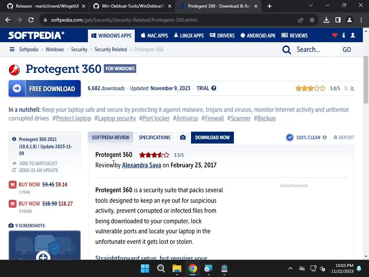
Task: Open Linux Apps section
Action: 189,36
